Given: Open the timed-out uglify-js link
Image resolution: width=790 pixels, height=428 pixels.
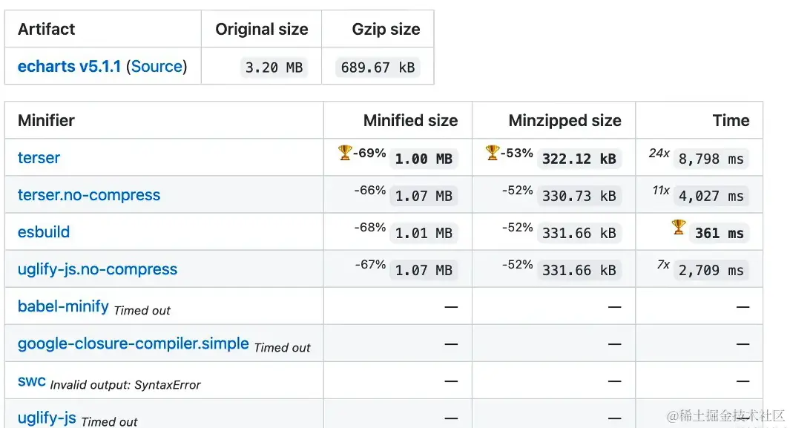Looking at the screenshot, I should [47, 418].
